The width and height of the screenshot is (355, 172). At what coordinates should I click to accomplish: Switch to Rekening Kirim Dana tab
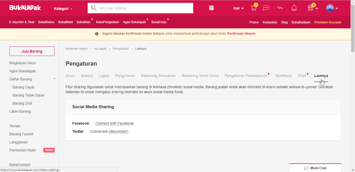[200, 76]
